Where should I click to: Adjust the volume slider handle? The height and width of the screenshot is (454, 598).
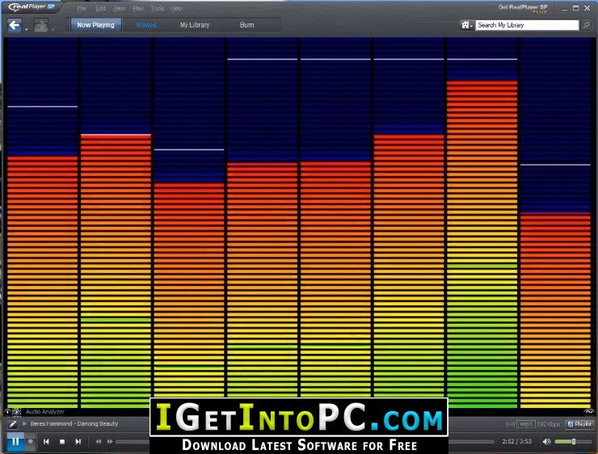click(x=573, y=441)
